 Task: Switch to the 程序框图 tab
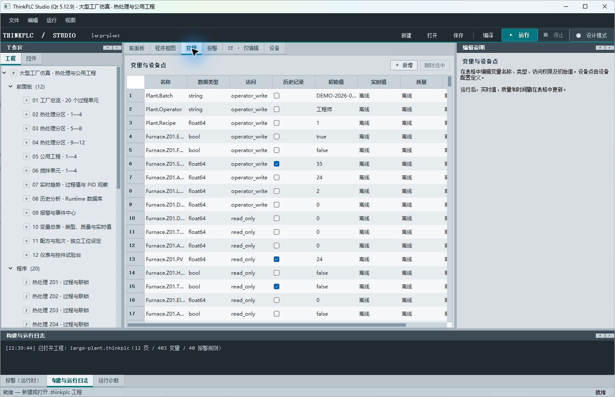click(165, 49)
